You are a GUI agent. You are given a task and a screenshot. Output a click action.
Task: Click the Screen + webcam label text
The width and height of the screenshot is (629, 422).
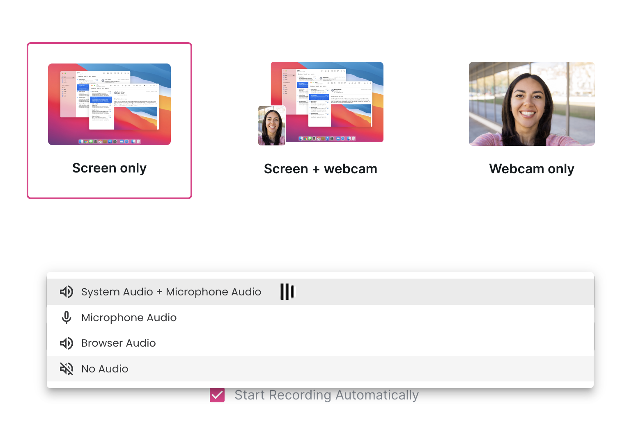pos(320,169)
